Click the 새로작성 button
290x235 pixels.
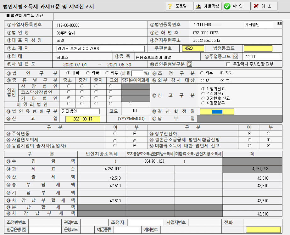(x=208, y=6)
